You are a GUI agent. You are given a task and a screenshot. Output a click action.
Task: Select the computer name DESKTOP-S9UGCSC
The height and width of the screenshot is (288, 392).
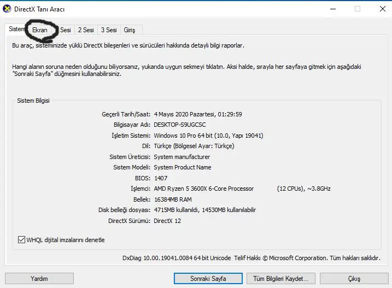click(x=180, y=125)
